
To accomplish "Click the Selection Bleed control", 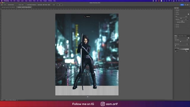I will [11, 5].
